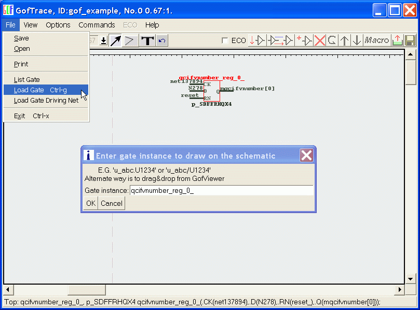Click the Macro toolbar button
Screen dimensions: 420x310
(377, 40)
